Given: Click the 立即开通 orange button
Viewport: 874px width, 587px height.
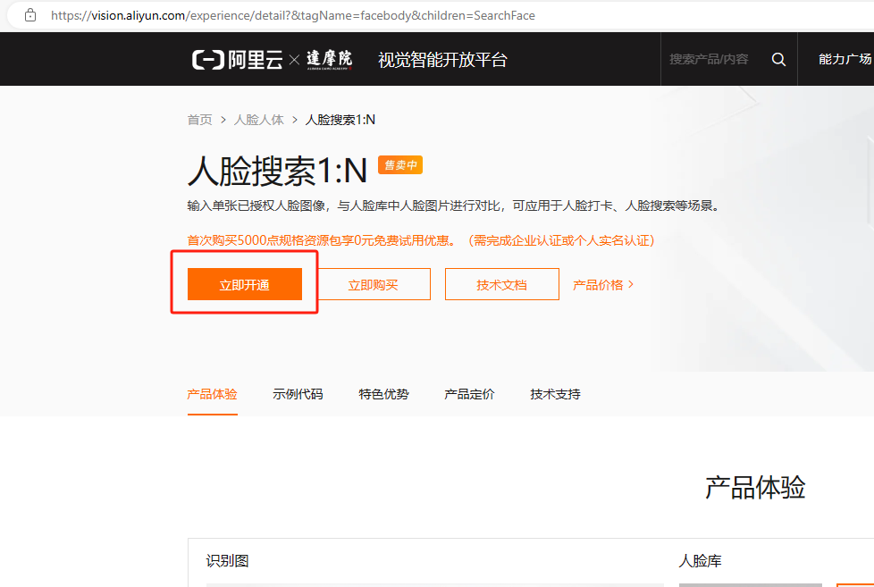Looking at the screenshot, I should pyautogui.click(x=245, y=284).
